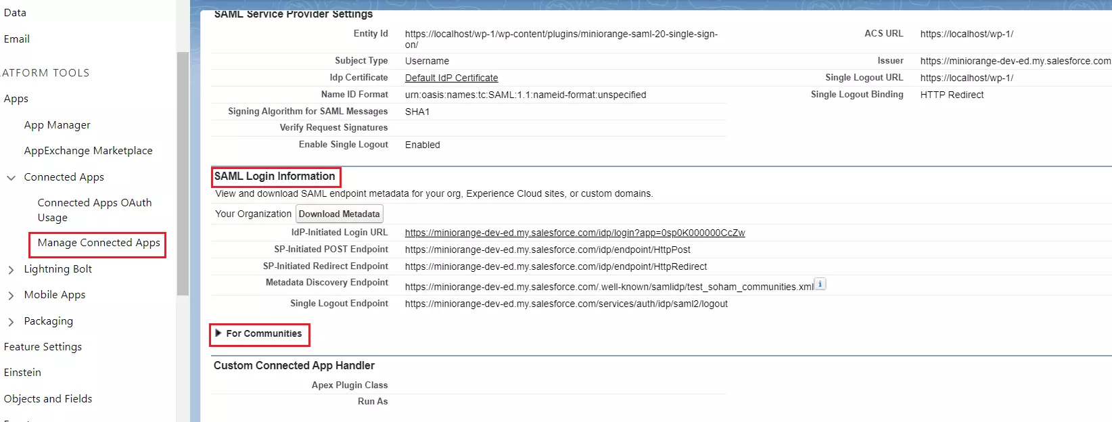Open the Email sidebar item
This screenshot has height=422, width=1112.
coord(17,39)
